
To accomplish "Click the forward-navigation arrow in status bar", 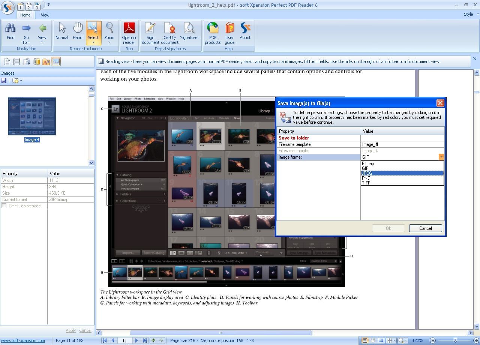I will 161,340.
